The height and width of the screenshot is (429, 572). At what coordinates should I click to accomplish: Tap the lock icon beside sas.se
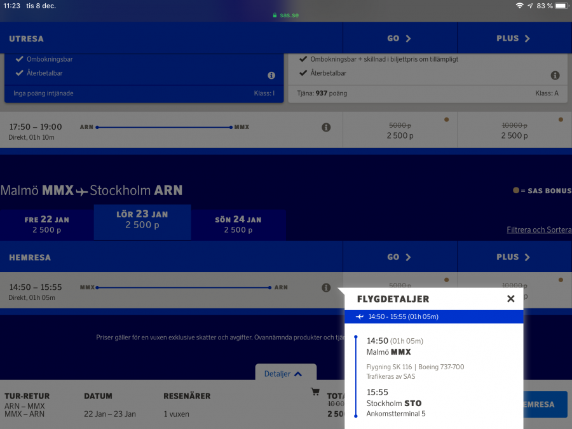coord(275,15)
